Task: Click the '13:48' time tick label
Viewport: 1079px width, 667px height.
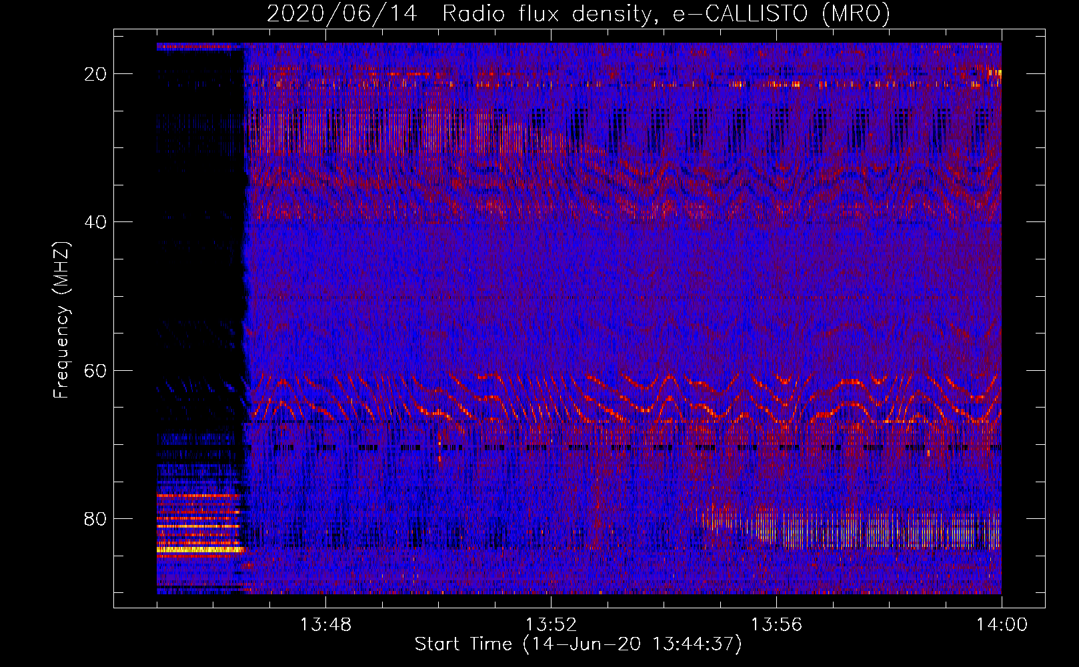Action: click(325, 625)
